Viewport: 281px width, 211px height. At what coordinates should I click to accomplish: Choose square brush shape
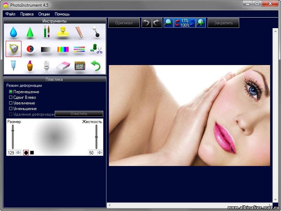[x=32, y=153]
